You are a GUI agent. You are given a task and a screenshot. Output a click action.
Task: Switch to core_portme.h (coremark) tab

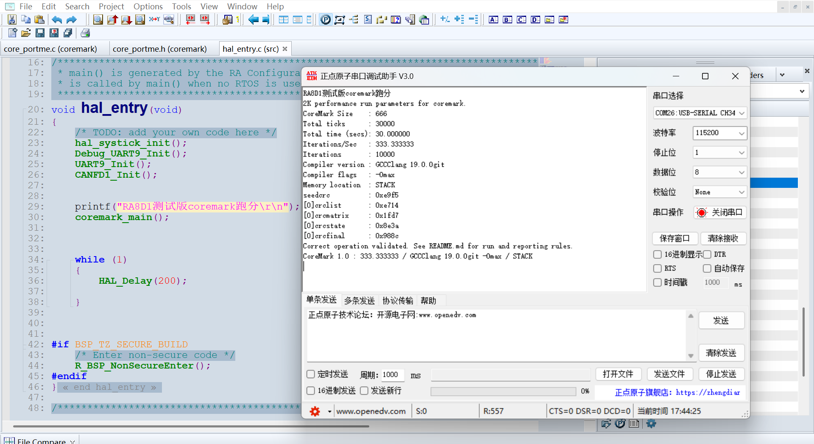click(x=160, y=49)
